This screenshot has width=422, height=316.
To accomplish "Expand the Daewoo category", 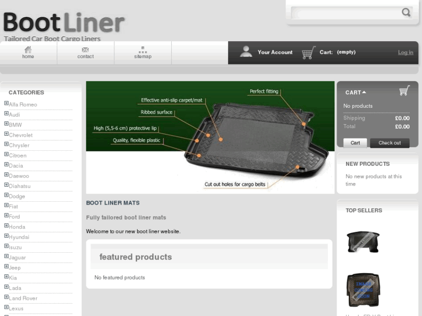I will 6,175.
